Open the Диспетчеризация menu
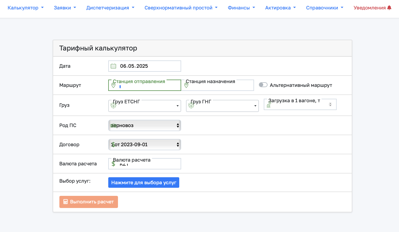Screen dimensions: 399x232 point(110,8)
